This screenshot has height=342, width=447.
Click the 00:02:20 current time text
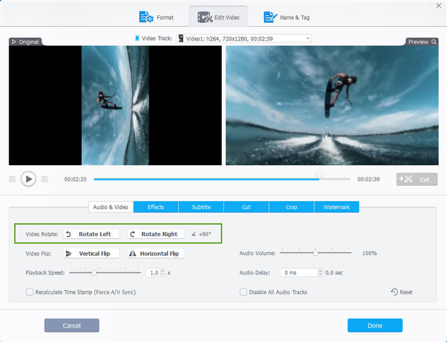pyautogui.click(x=75, y=179)
